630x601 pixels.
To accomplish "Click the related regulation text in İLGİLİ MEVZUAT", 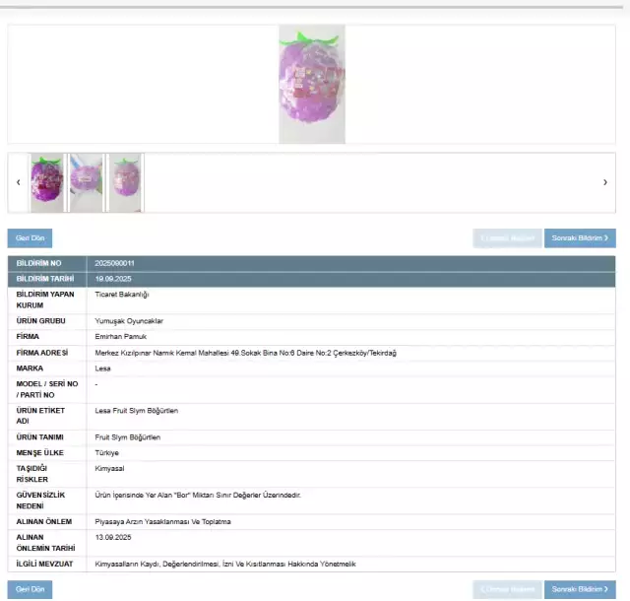I will click(224, 564).
